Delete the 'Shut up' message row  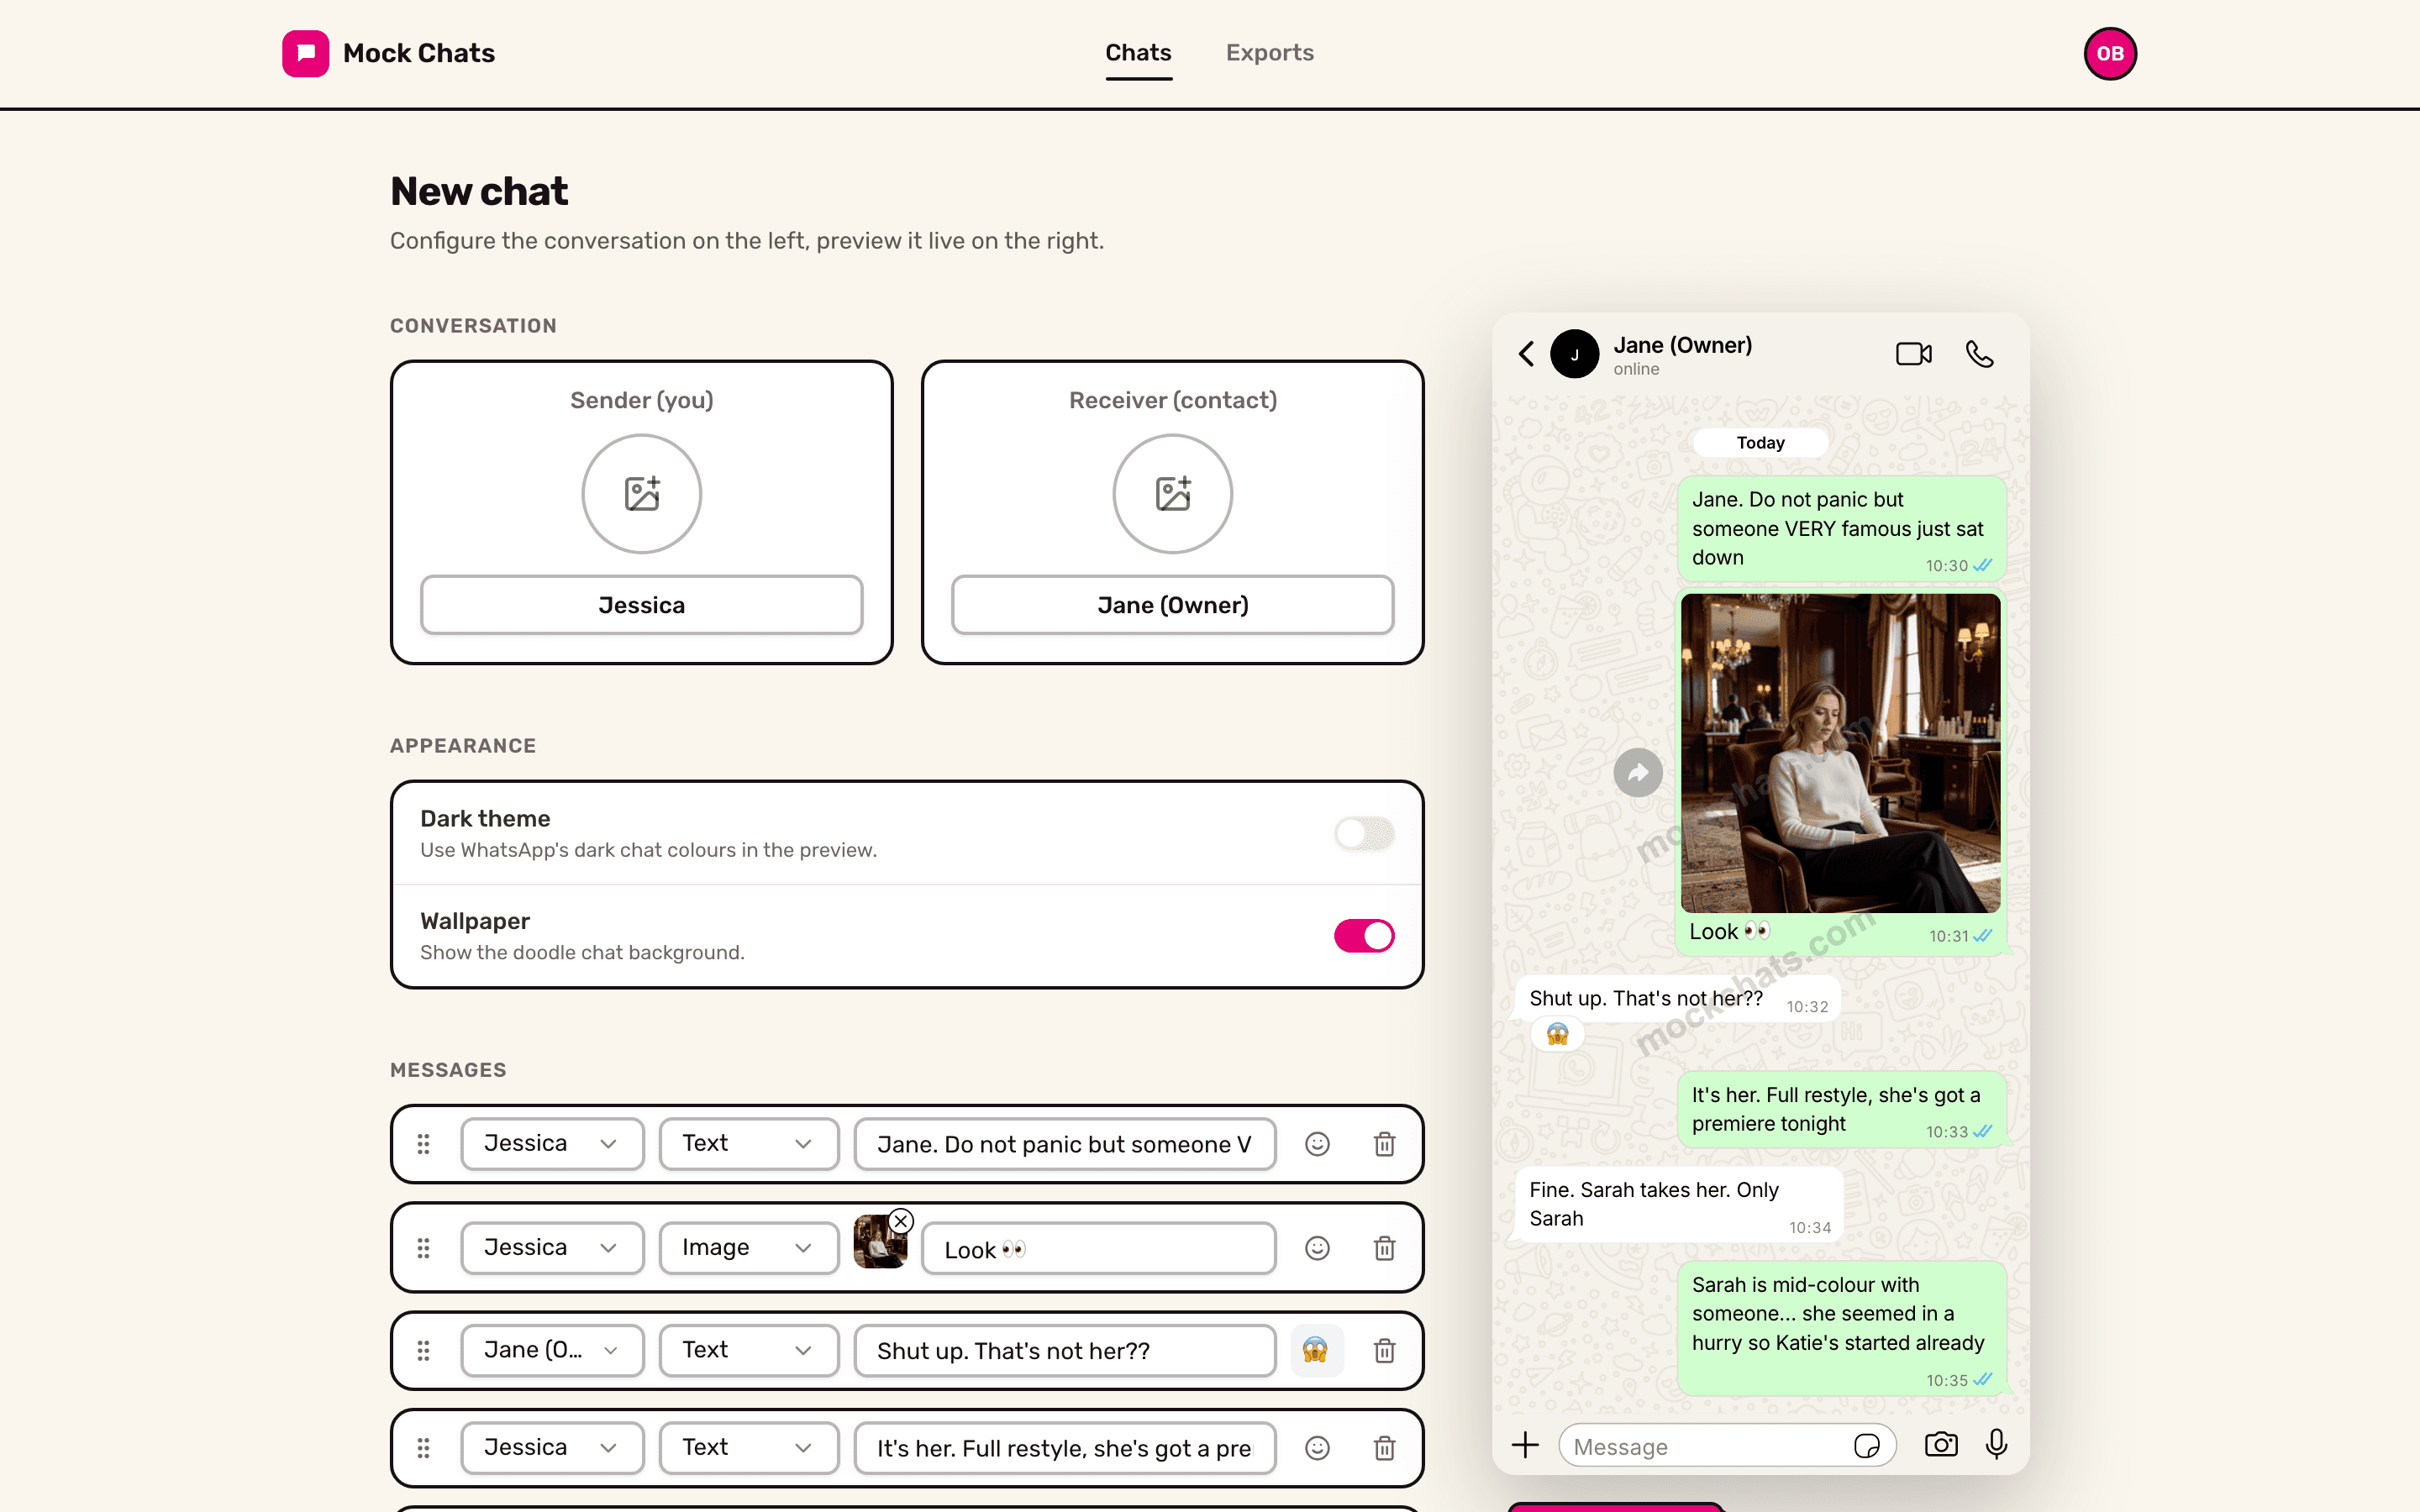(x=1384, y=1351)
